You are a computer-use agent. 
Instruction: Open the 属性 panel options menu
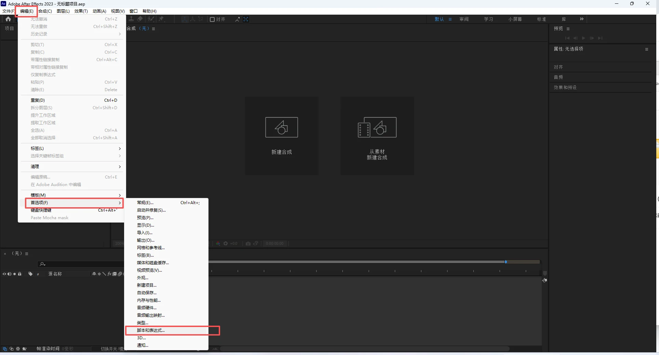tap(647, 49)
